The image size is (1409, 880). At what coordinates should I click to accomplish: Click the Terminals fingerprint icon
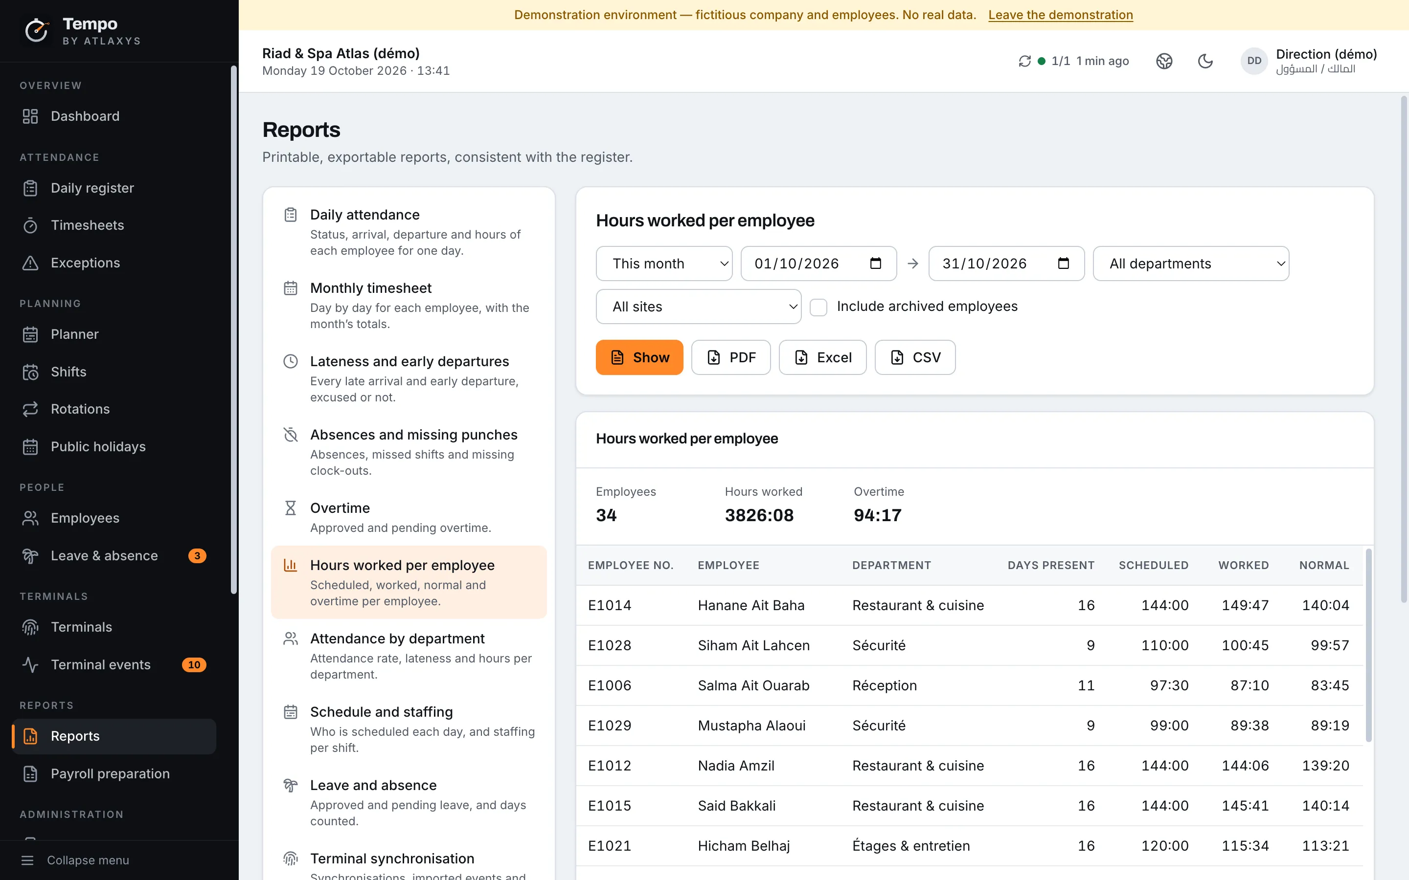pyautogui.click(x=30, y=627)
